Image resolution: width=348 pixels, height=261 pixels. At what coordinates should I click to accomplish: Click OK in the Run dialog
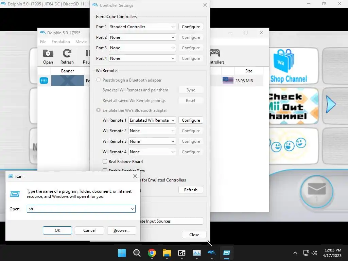57,230
